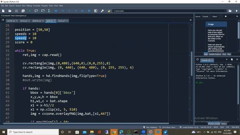The image size is (240, 135).
Task: Run the selection or current line icon
Action: [x=49, y=11]
